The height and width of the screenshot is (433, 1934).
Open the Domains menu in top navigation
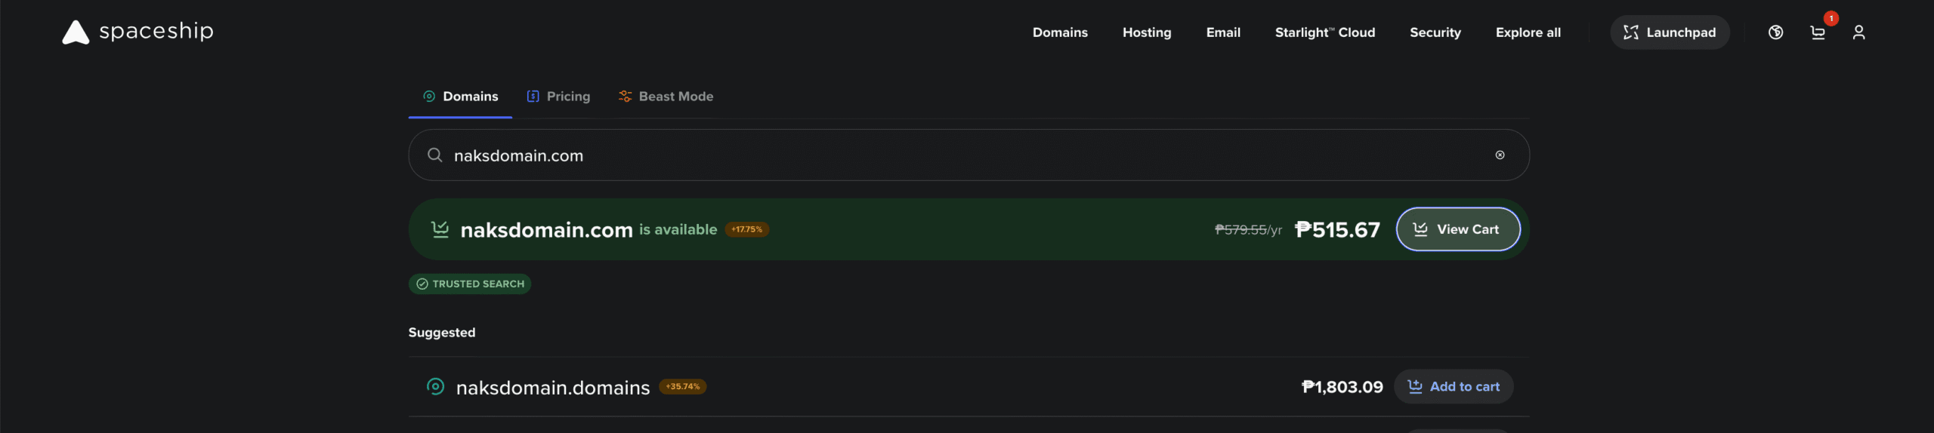[x=1060, y=32]
